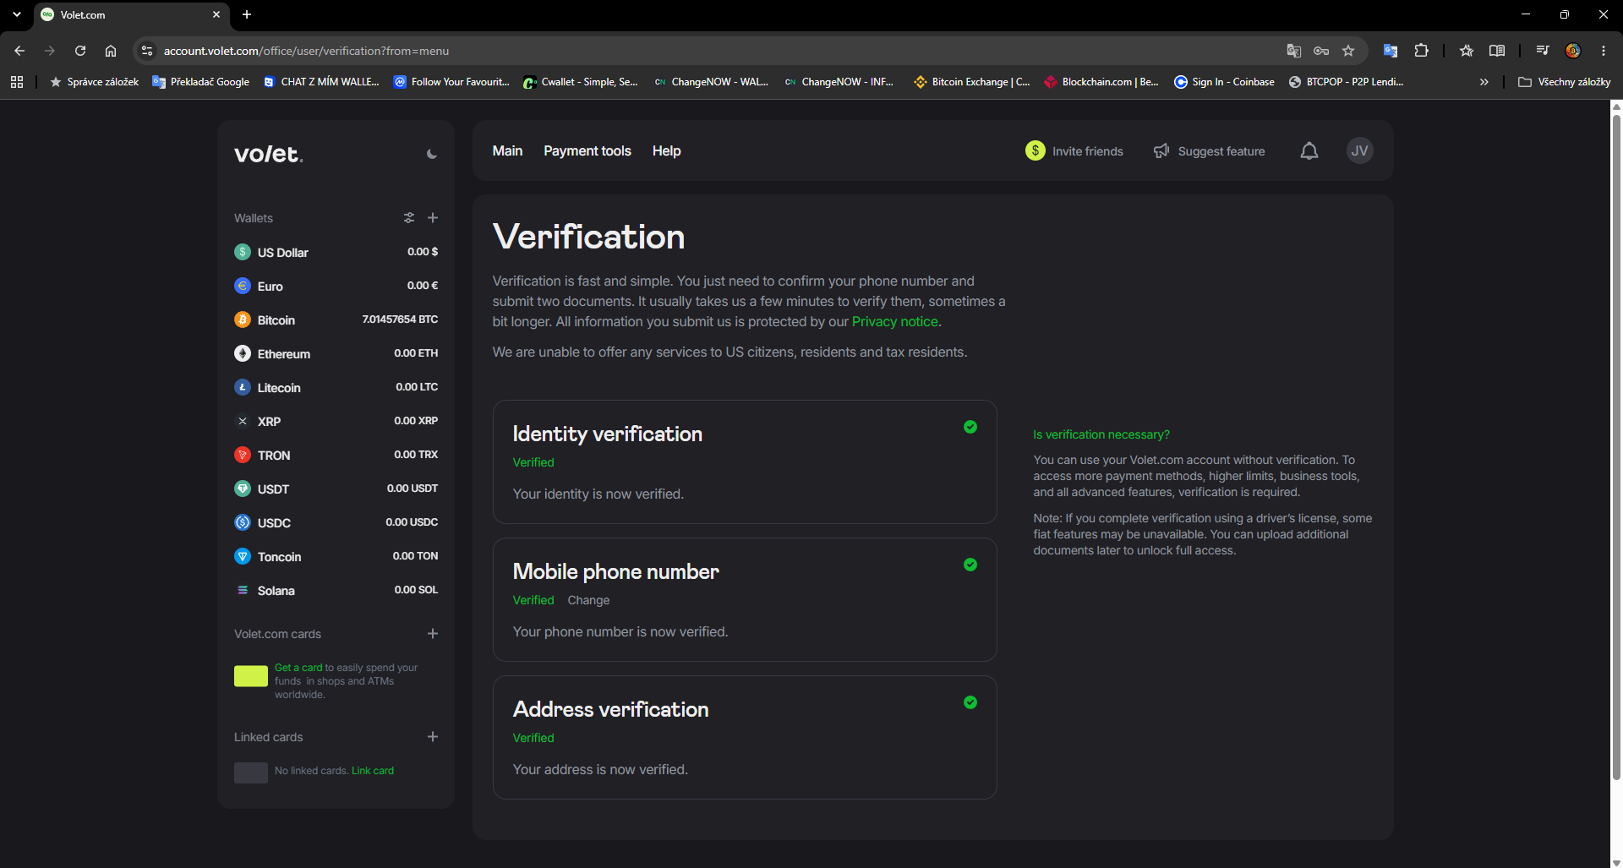Screen dimensions: 1623x868
Task: Open wallet display settings sliders icon
Action: tap(409, 218)
